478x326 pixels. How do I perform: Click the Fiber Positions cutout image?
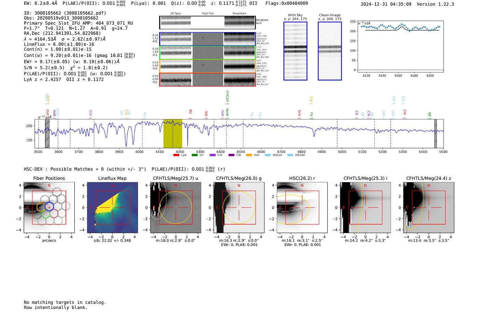tap(49, 208)
